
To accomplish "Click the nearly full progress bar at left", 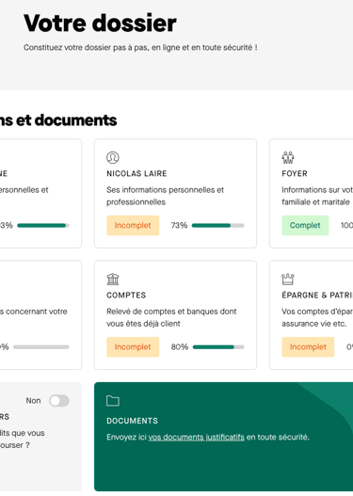I will pos(43,226).
